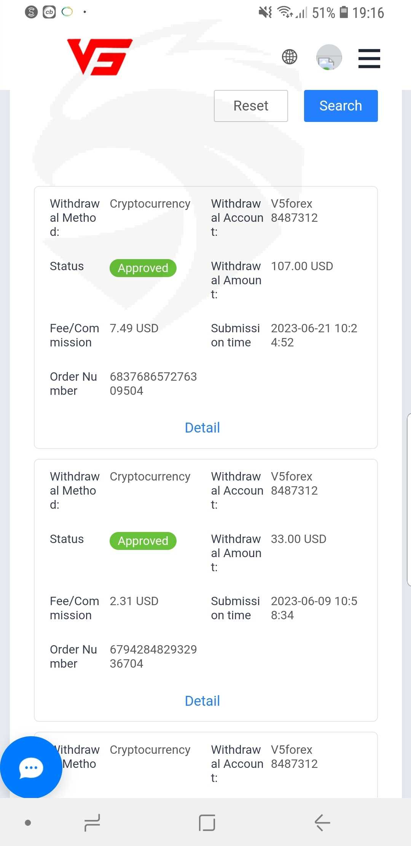The width and height of the screenshot is (411, 846).
Task: Open the hamburger navigation menu
Action: 369,58
